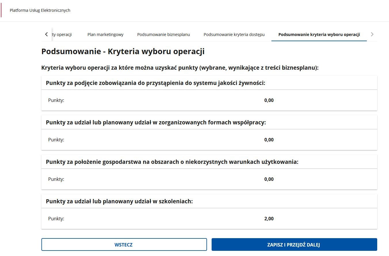Switch to Podsumowanie biznesplanu tab
The image size is (389, 256).
163,35
